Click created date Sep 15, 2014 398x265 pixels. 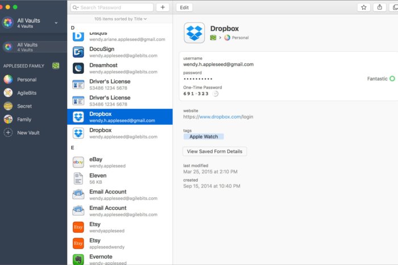[212, 186]
